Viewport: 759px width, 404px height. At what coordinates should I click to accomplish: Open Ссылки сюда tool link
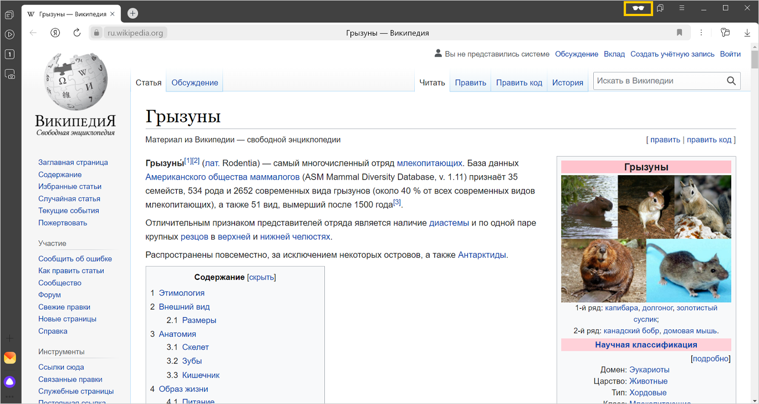61,367
